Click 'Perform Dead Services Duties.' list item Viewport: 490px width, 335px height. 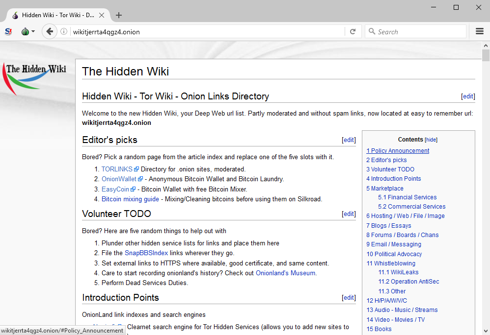pyautogui.click(x=145, y=283)
